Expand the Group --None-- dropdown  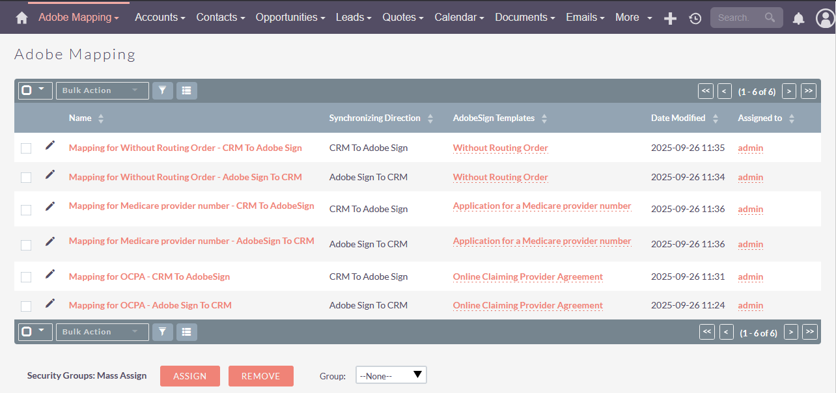click(391, 375)
